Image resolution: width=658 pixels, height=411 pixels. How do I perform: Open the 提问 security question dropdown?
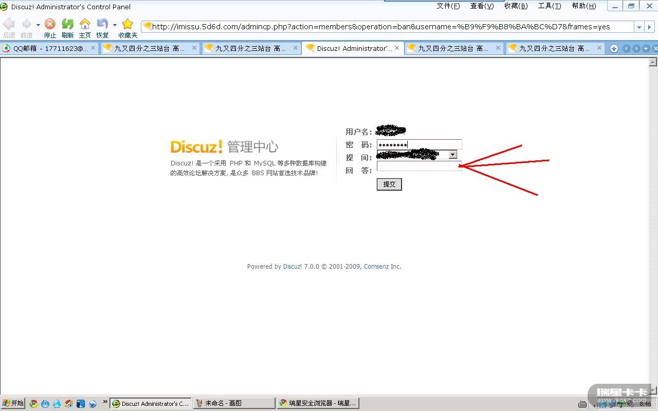click(452, 155)
